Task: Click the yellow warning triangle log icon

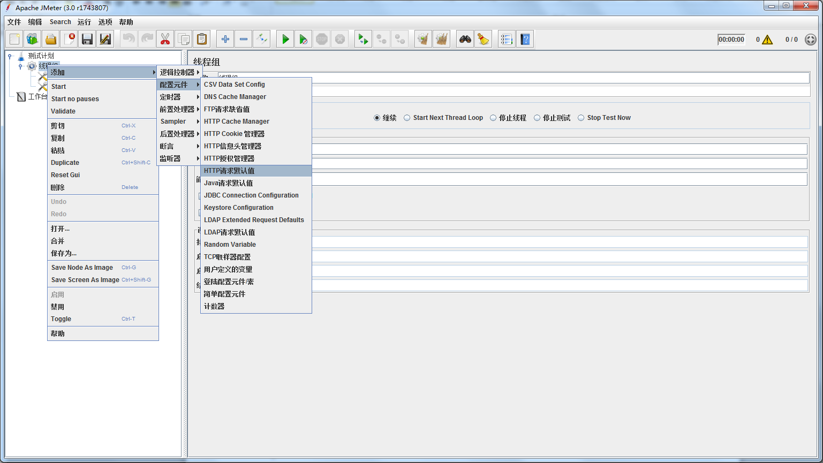Action: [x=767, y=40]
